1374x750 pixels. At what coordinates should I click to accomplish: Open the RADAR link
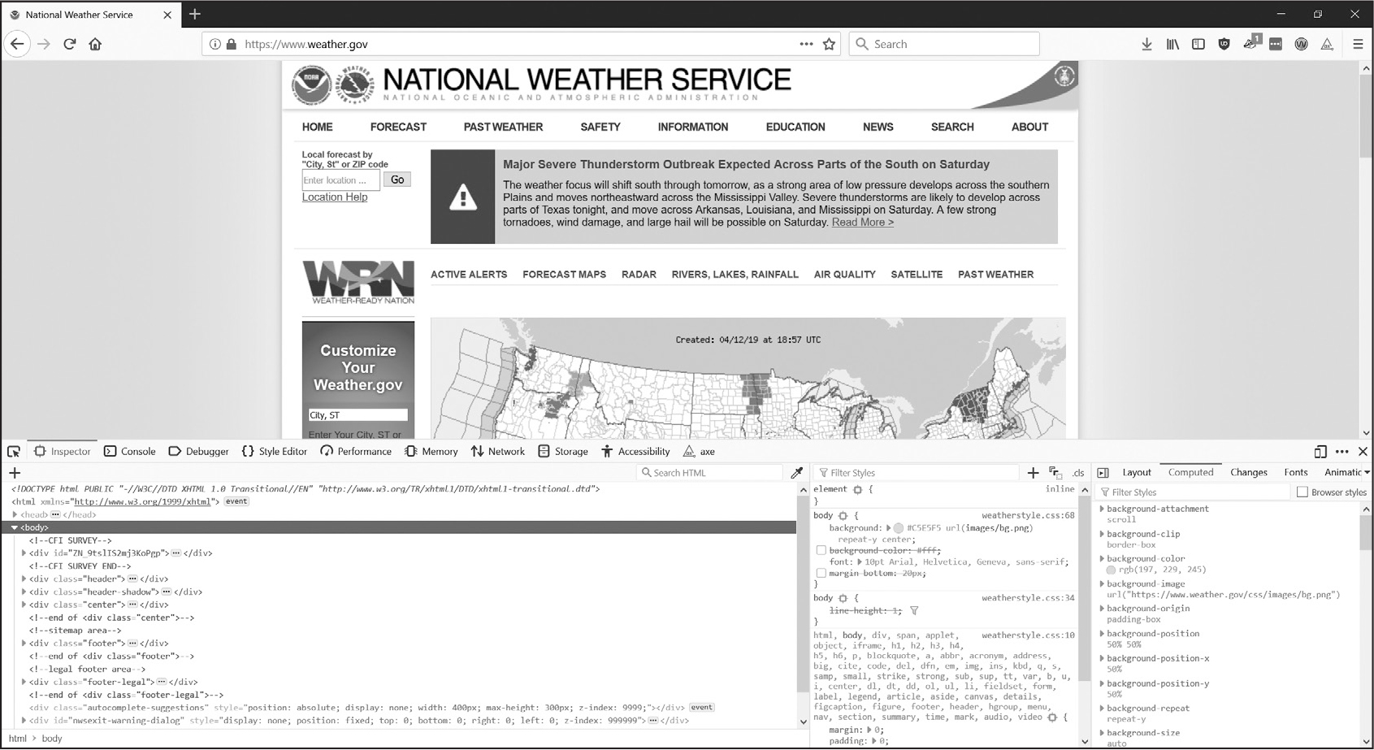(639, 275)
